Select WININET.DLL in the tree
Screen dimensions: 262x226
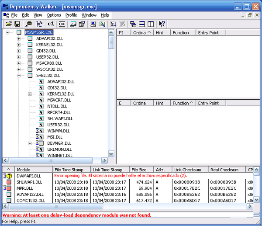click(60, 156)
